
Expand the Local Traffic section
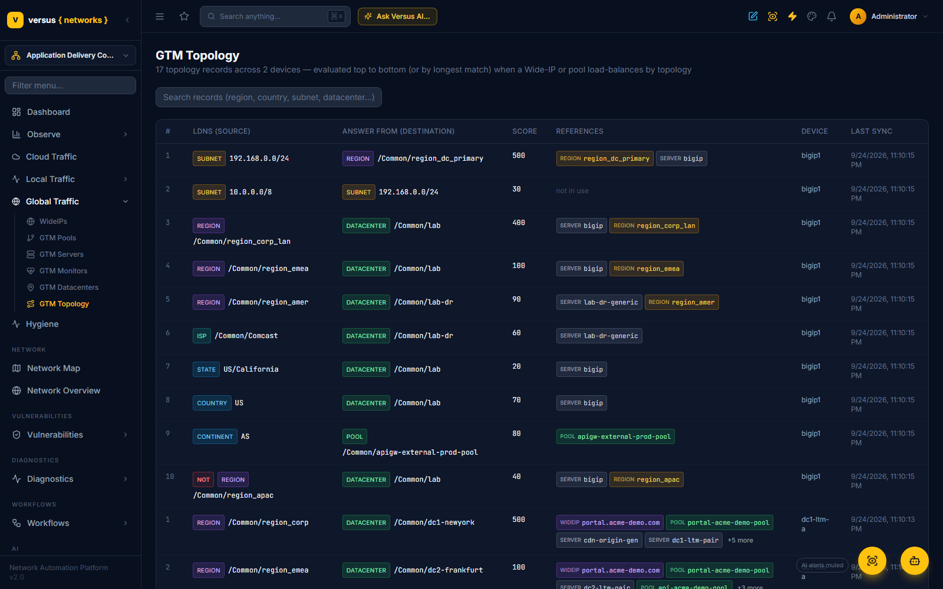click(70, 179)
